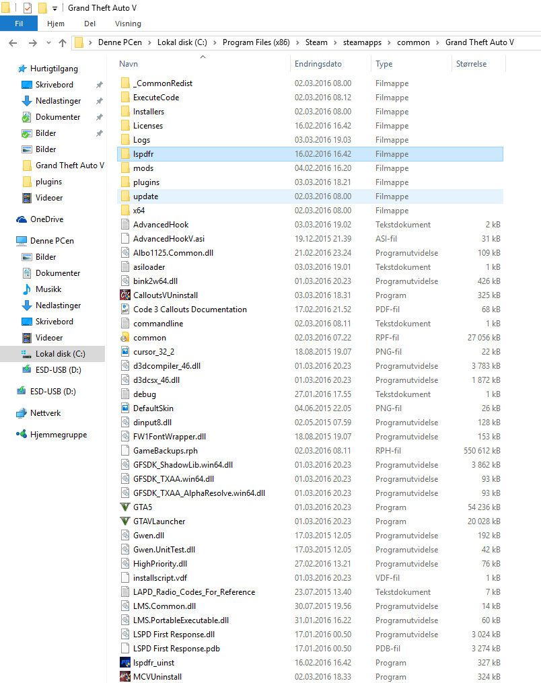
Task: Select LAPD_Radio_Codes_For_Reference file
Action: coord(310,592)
